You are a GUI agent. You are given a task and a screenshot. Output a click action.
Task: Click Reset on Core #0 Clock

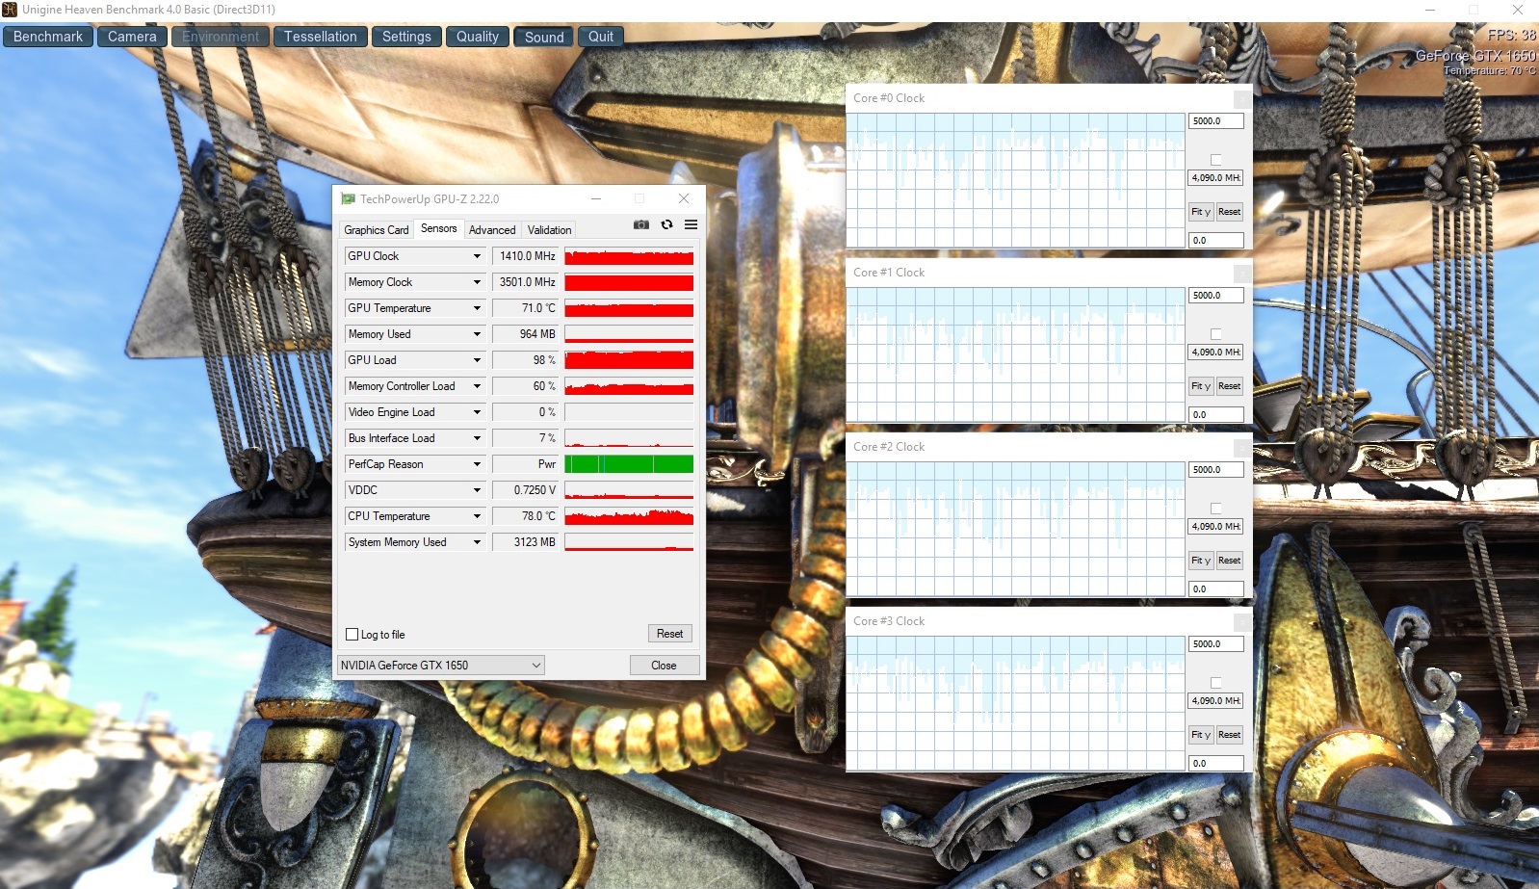pyautogui.click(x=1230, y=212)
